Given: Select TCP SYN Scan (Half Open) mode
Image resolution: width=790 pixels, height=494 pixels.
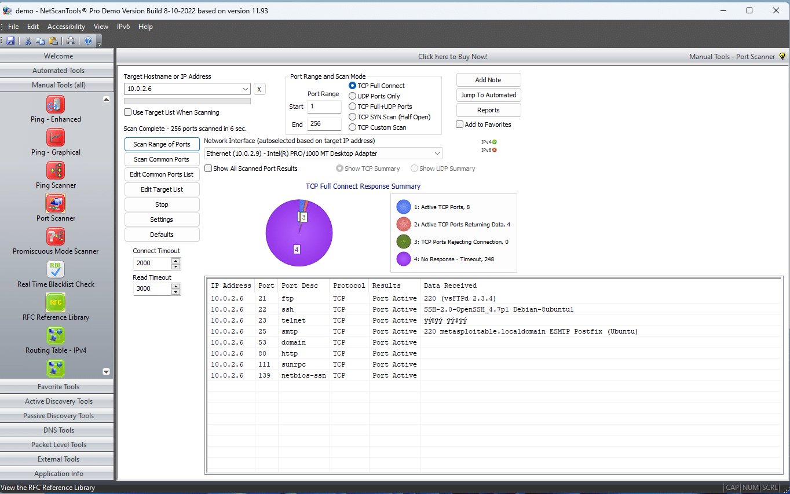Looking at the screenshot, I should coord(352,117).
